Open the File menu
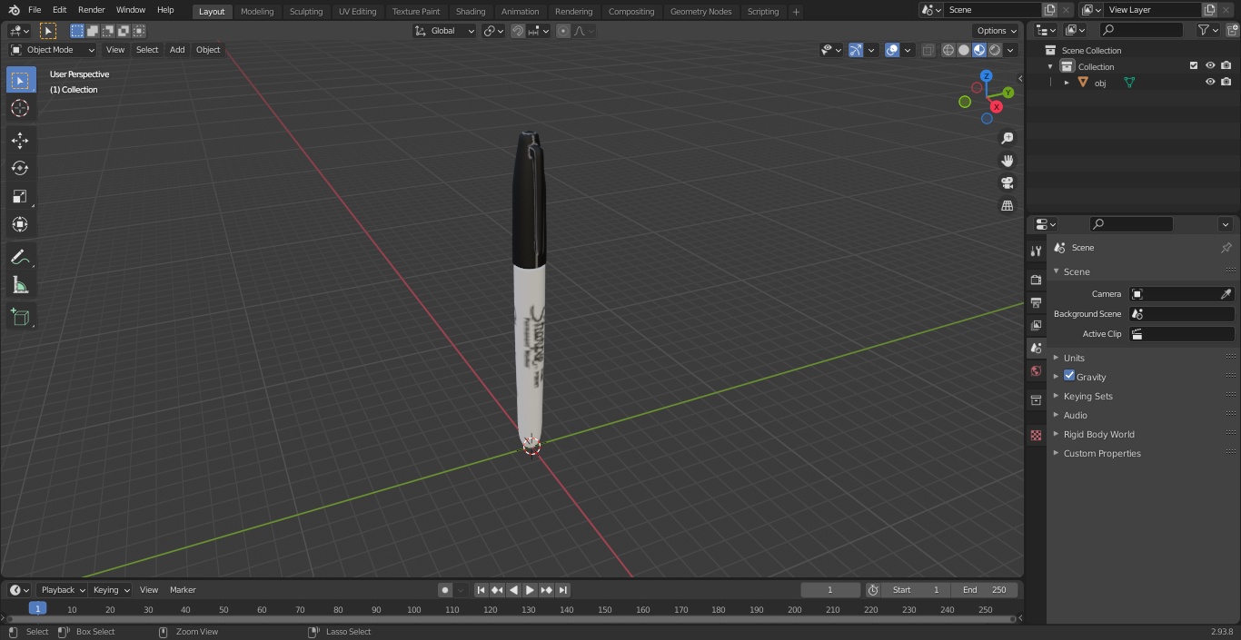 [x=35, y=10]
